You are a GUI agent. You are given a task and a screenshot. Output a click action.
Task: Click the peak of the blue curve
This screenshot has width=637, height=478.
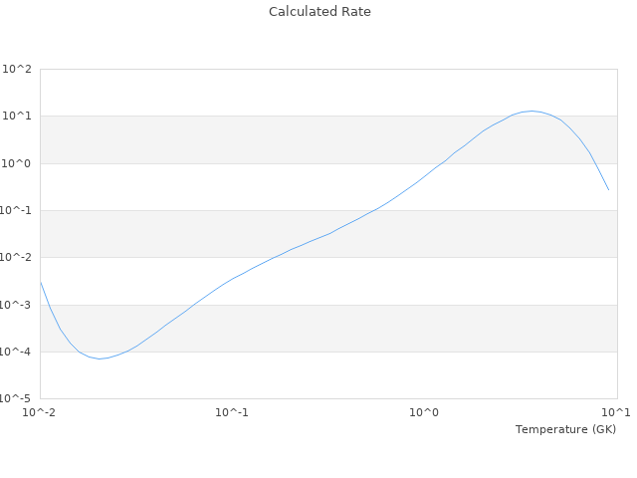(532, 111)
